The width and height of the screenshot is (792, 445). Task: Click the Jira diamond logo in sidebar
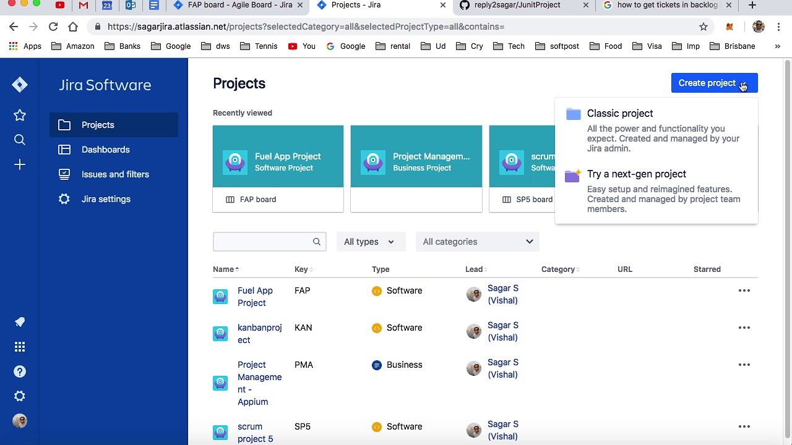coord(20,85)
